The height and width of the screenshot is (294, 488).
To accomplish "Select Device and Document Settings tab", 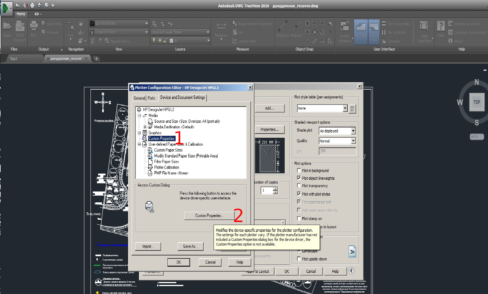I will click(182, 98).
